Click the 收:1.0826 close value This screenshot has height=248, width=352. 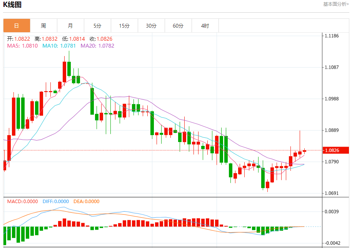pos(101,39)
